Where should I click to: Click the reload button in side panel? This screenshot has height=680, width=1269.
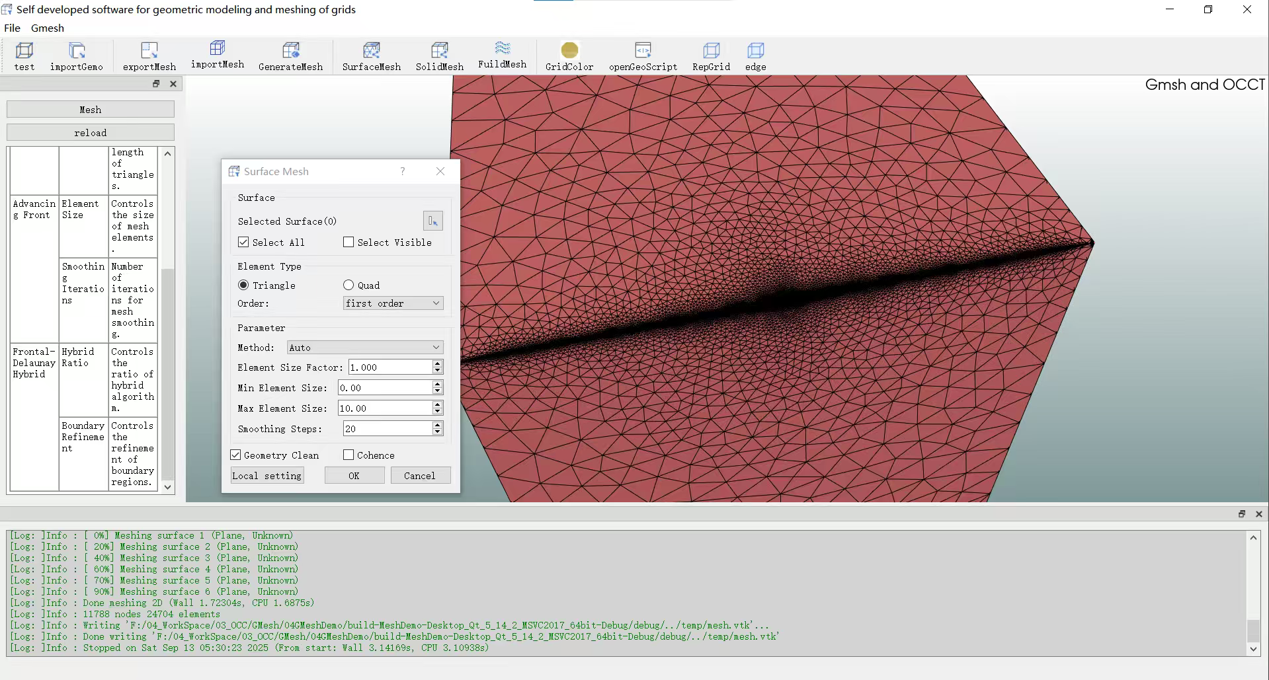(x=91, y=133)
